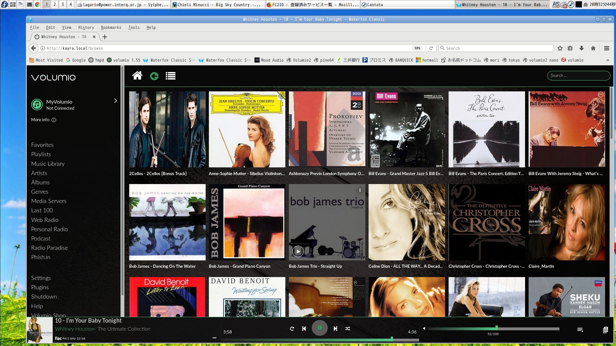Skip to the next track
This screenshot has width=616, height=346.
tap(335, 328)
